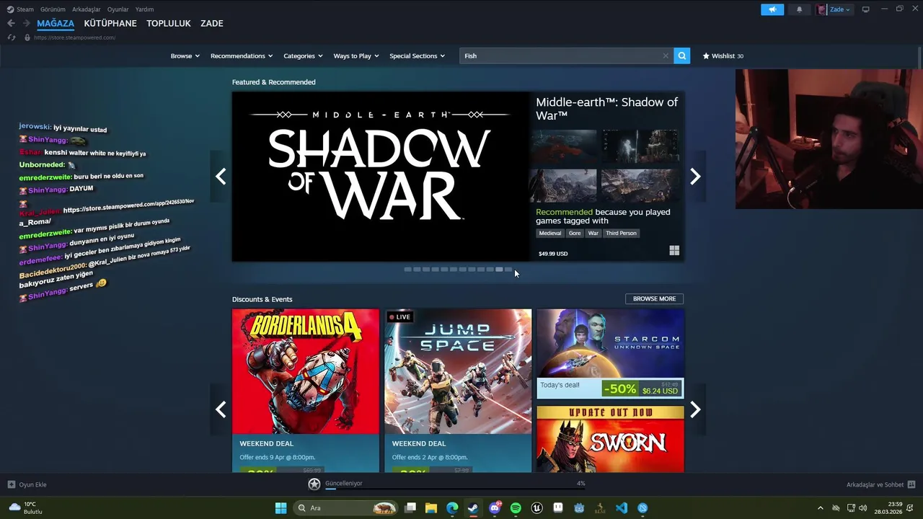The width and height of the screenshot is (923, 519).
Task: Open the ZADE profile tab
Action: [212, 23]
